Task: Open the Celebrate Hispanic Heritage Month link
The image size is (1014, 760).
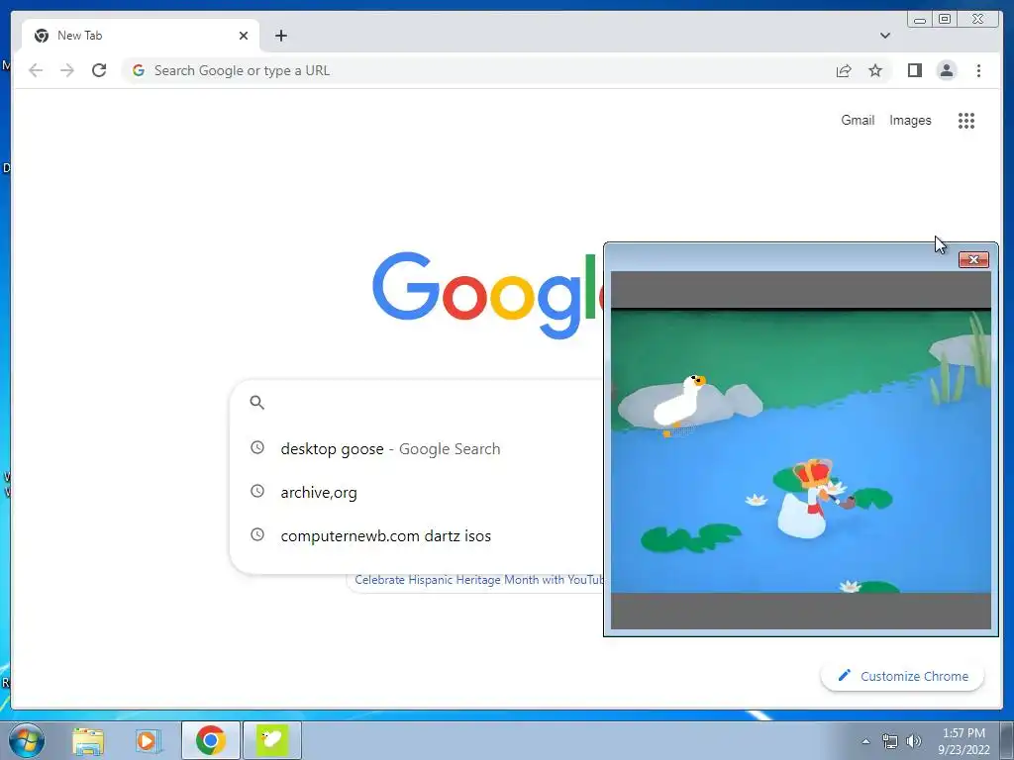Action: [x=478, y=580]
